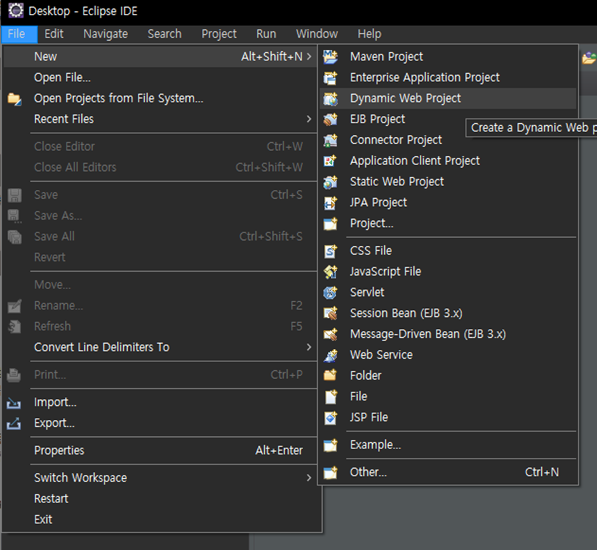The height and width of the screenshot is (550, 597).
Task: Select Import... menu entry
Action: (160, 402)
